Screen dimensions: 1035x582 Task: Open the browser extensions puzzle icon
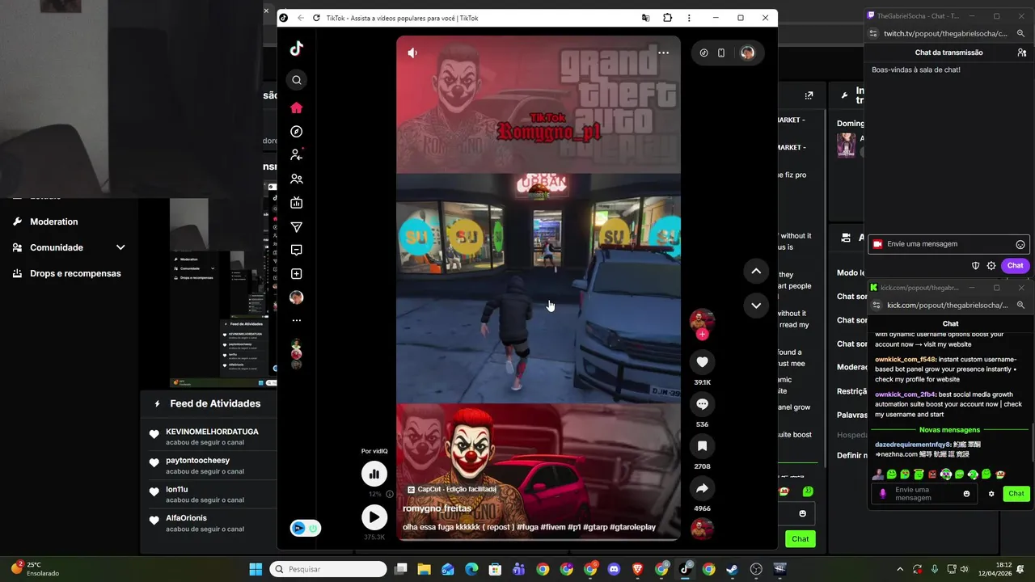coord(667,18)
